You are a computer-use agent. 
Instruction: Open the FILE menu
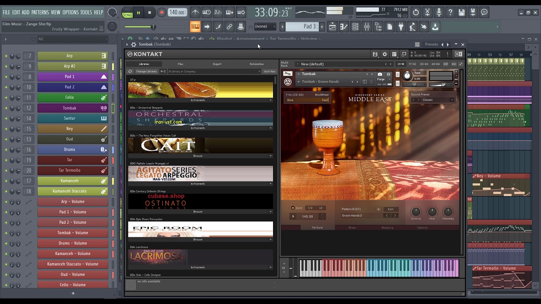click(6, 12)
